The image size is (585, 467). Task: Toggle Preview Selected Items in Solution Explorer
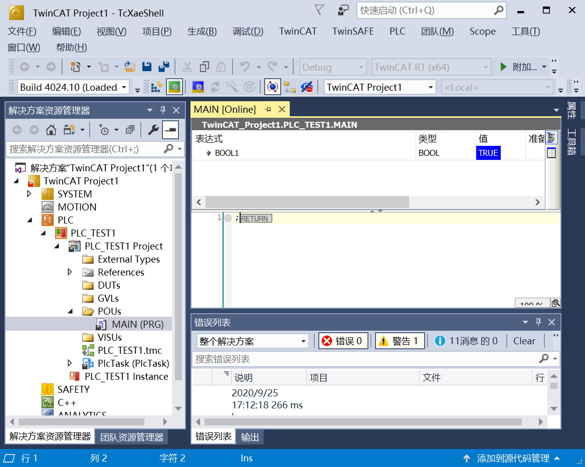(170, 130)
